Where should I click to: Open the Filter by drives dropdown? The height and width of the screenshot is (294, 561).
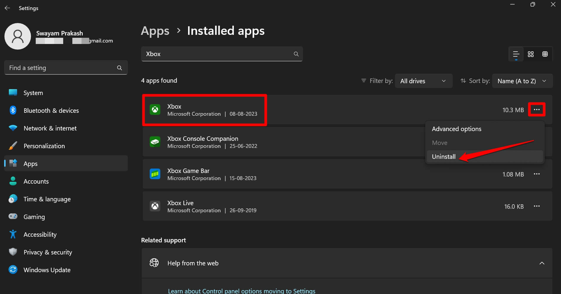click(x=423, y=81)
